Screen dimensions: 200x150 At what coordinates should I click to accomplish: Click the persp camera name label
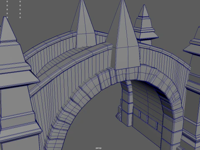[98, 148]
